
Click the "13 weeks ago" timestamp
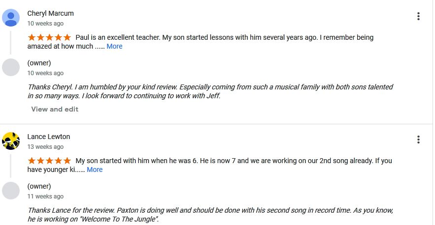[x=45, y=146]
